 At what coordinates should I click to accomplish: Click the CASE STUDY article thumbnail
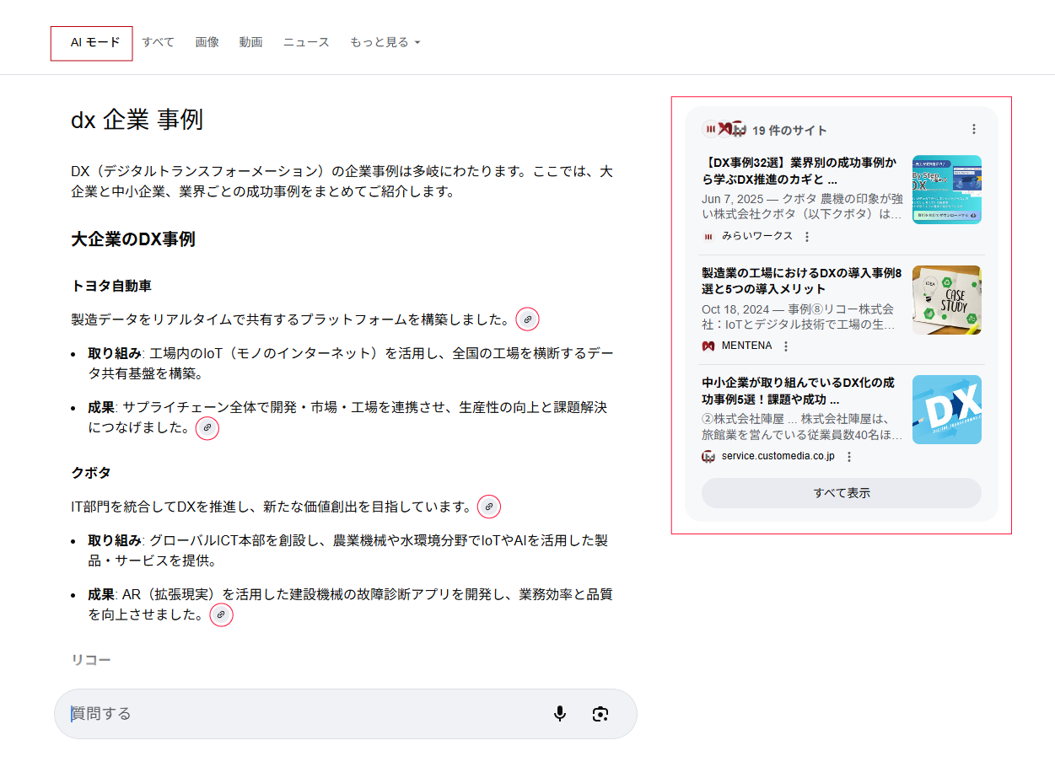[946, 300]
